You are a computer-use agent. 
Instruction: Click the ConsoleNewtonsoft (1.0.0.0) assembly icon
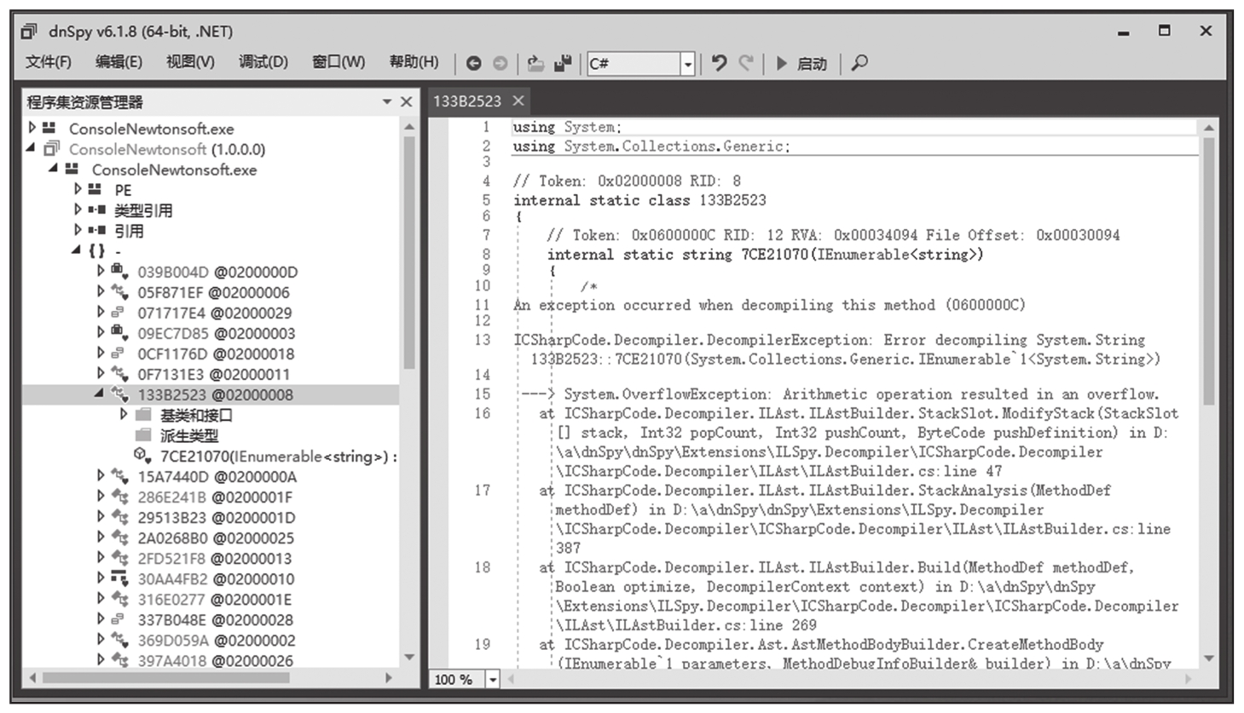[x=52, y=148]
